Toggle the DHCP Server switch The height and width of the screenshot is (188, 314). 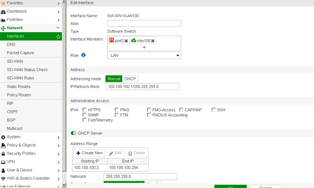tap(74, 133)
